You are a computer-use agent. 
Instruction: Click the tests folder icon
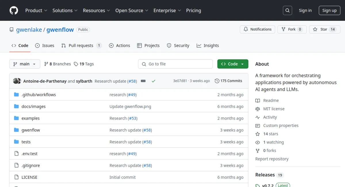coord(16,142)
